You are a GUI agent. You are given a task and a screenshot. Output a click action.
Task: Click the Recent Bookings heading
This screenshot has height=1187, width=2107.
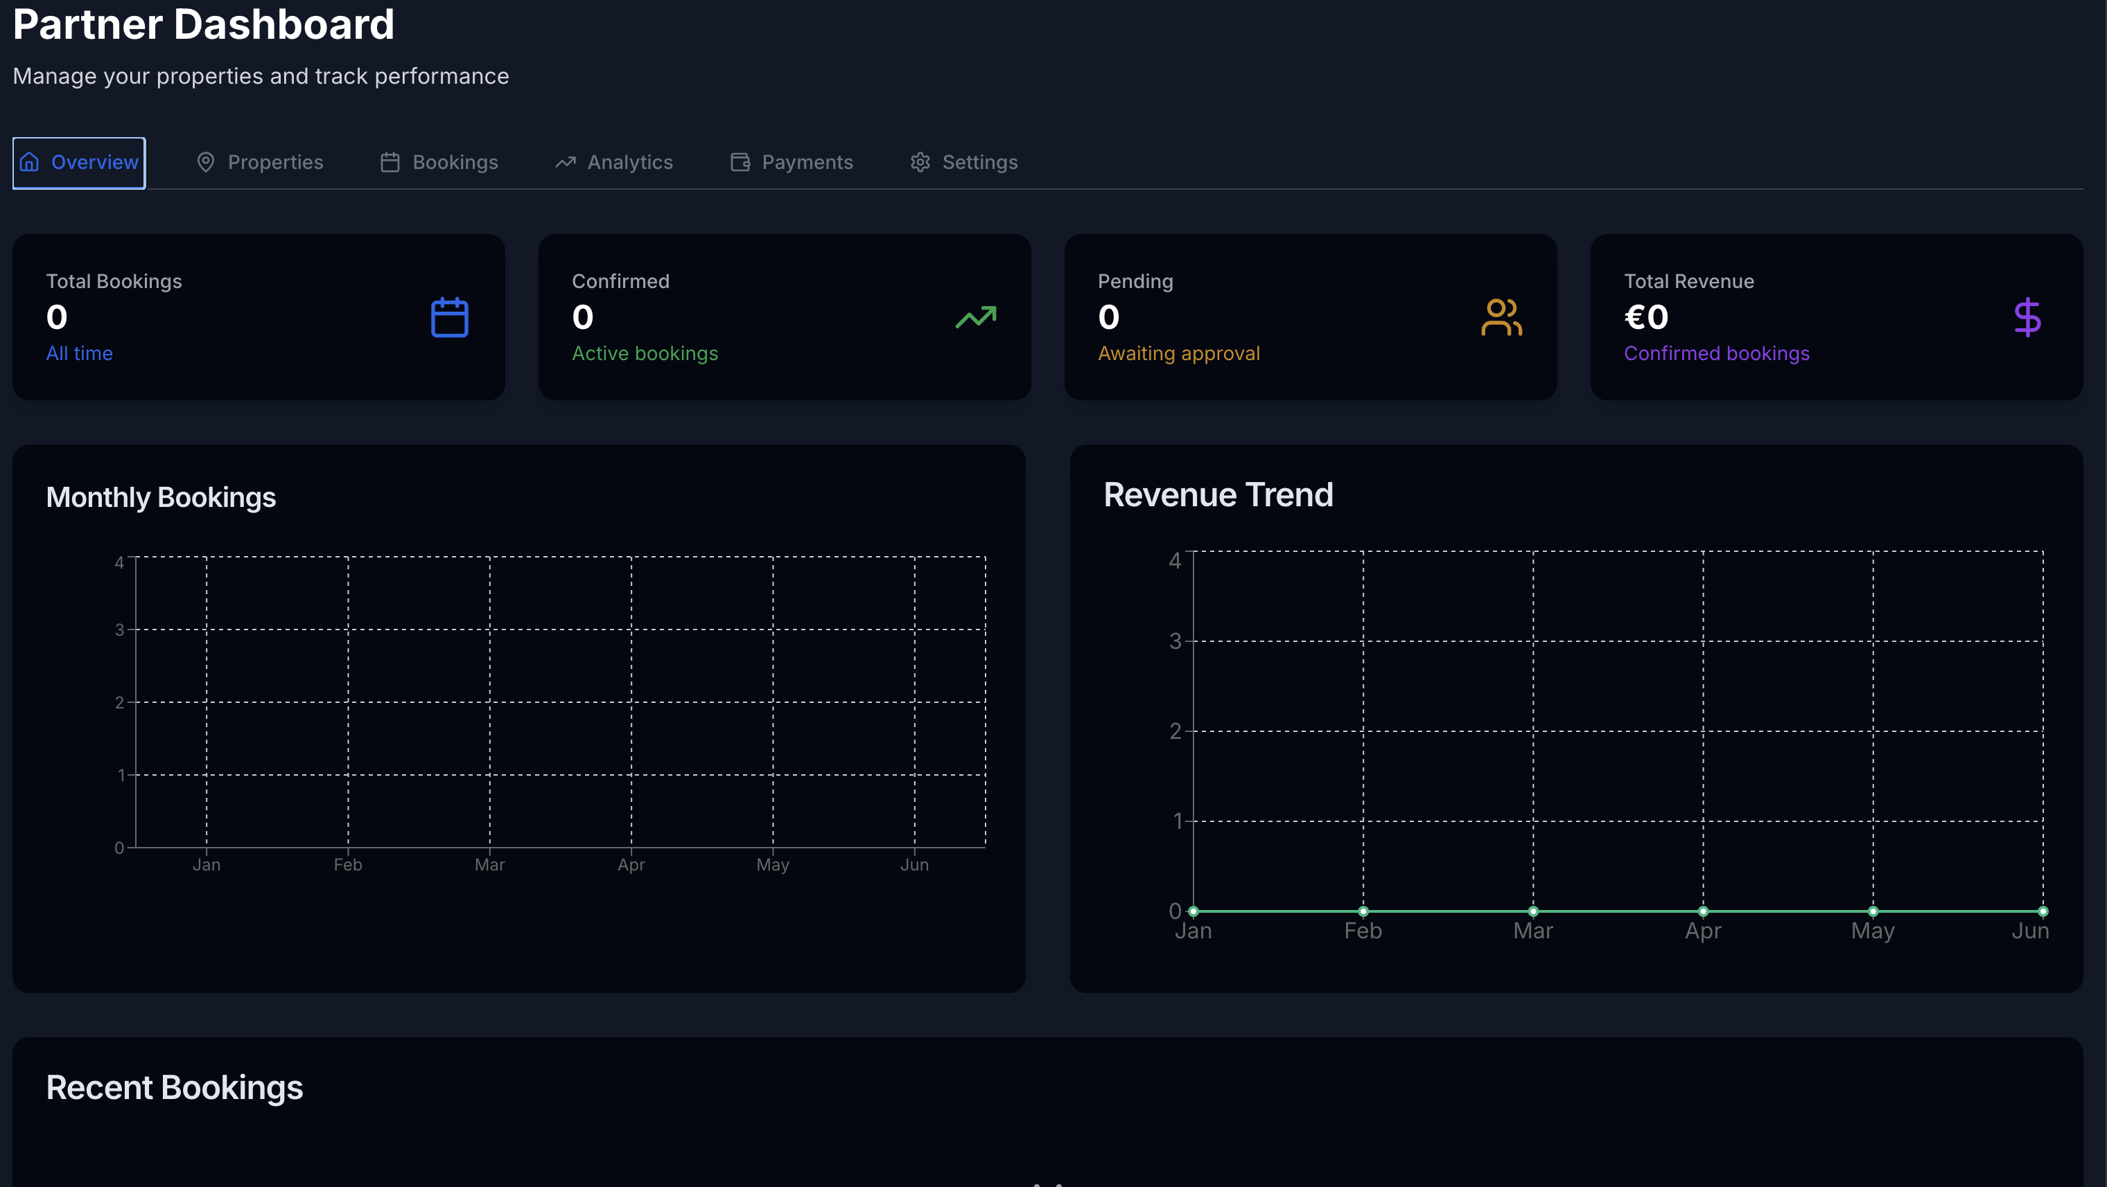click(174, 1087)
